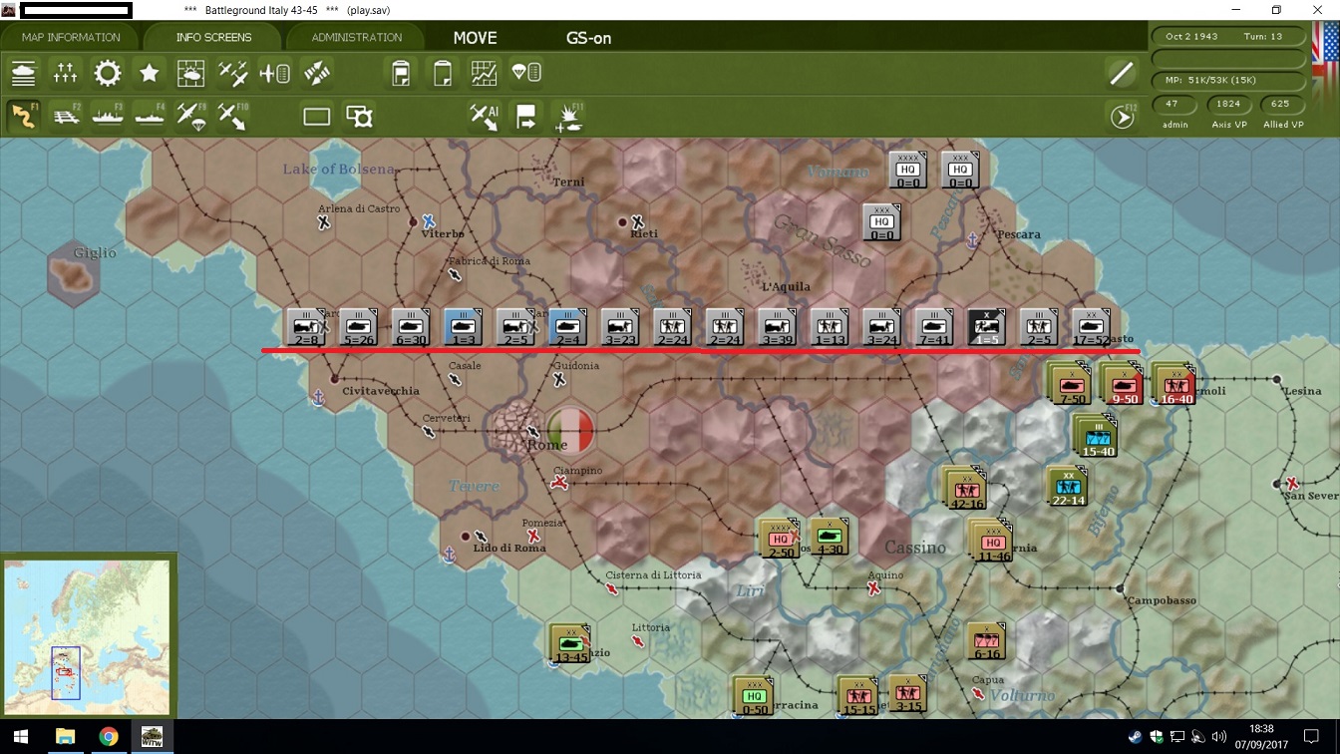Screen dimensions: 1340x754
Task: Open the Order of Battle screen icon
Action: click(24, 73)
